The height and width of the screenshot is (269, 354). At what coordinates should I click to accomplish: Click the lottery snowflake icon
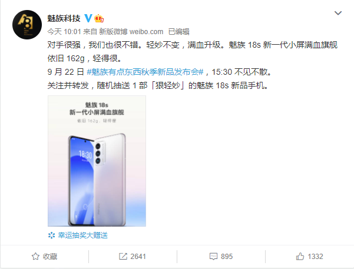[51, 235]
